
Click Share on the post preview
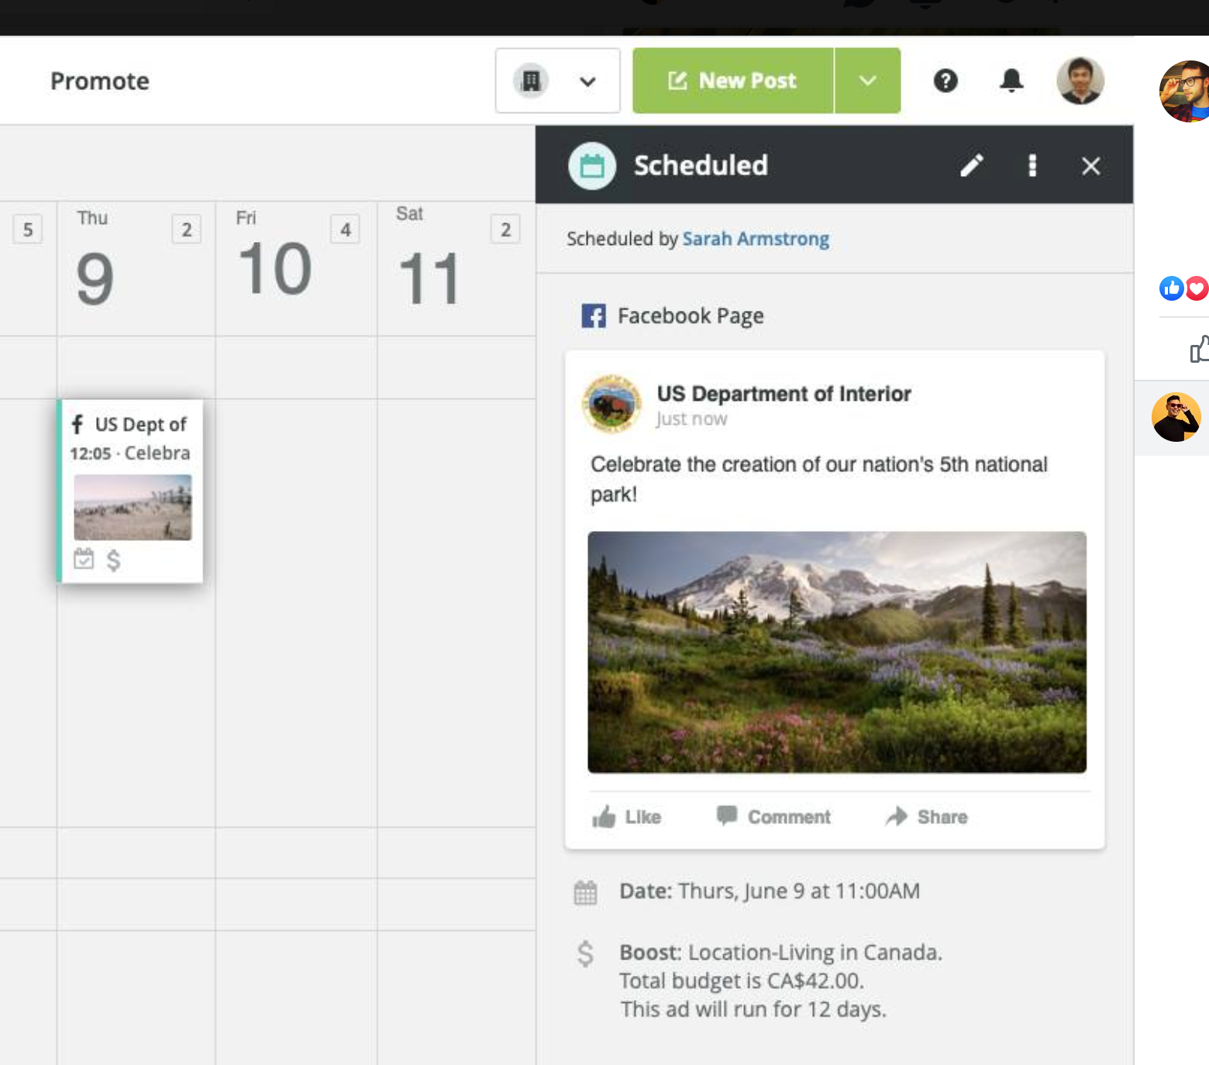click(927, 817)
